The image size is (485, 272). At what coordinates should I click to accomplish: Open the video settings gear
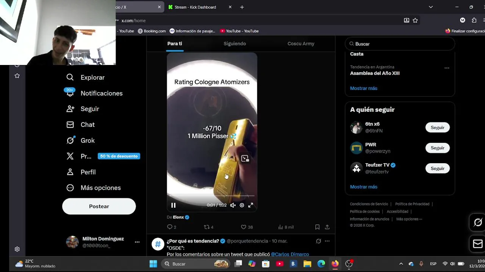pyautogui.click(x=242, y=205)
